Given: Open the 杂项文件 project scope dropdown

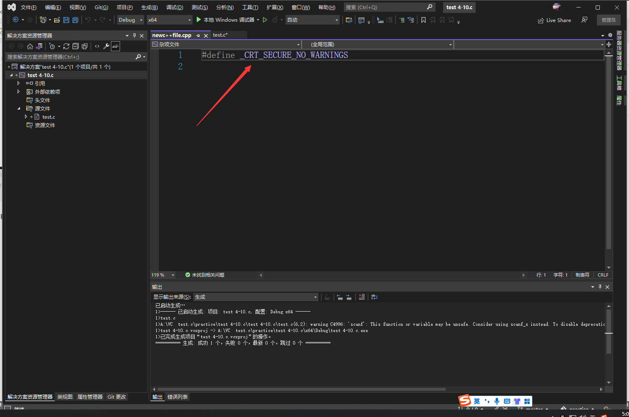Looking at the screenshot, I should [x=226, y=44].
